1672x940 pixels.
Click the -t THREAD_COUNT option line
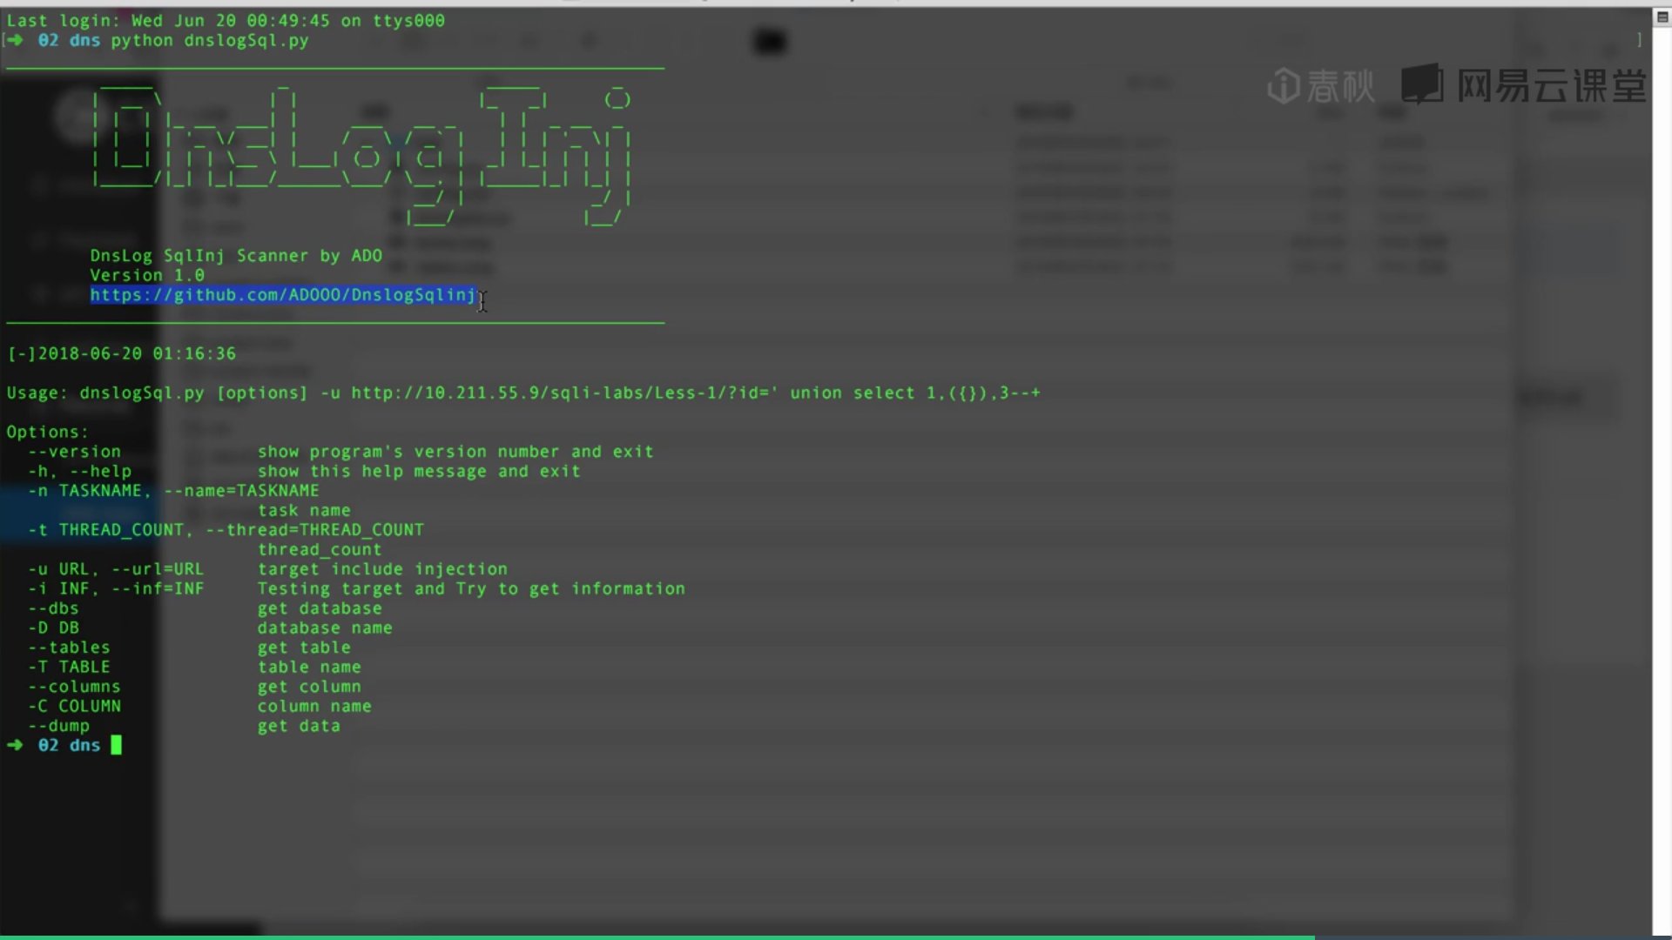click(x=226, y=530)
